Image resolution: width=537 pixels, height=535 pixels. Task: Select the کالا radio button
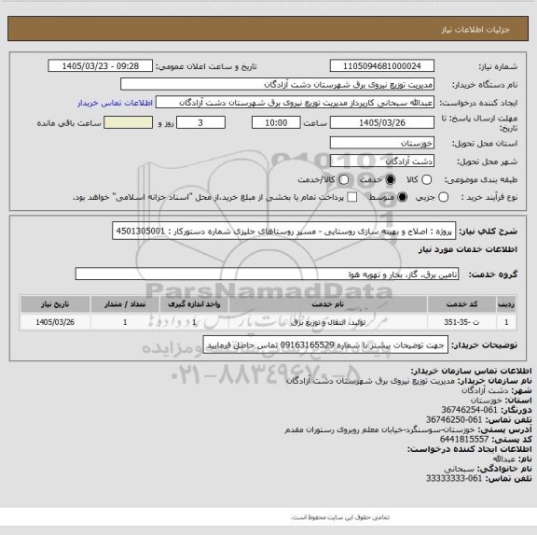click(426, 179)
